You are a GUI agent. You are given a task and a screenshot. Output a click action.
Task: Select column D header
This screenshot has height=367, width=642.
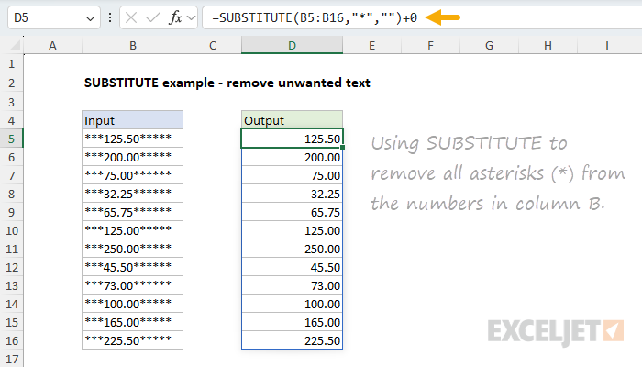coord(292,46)
